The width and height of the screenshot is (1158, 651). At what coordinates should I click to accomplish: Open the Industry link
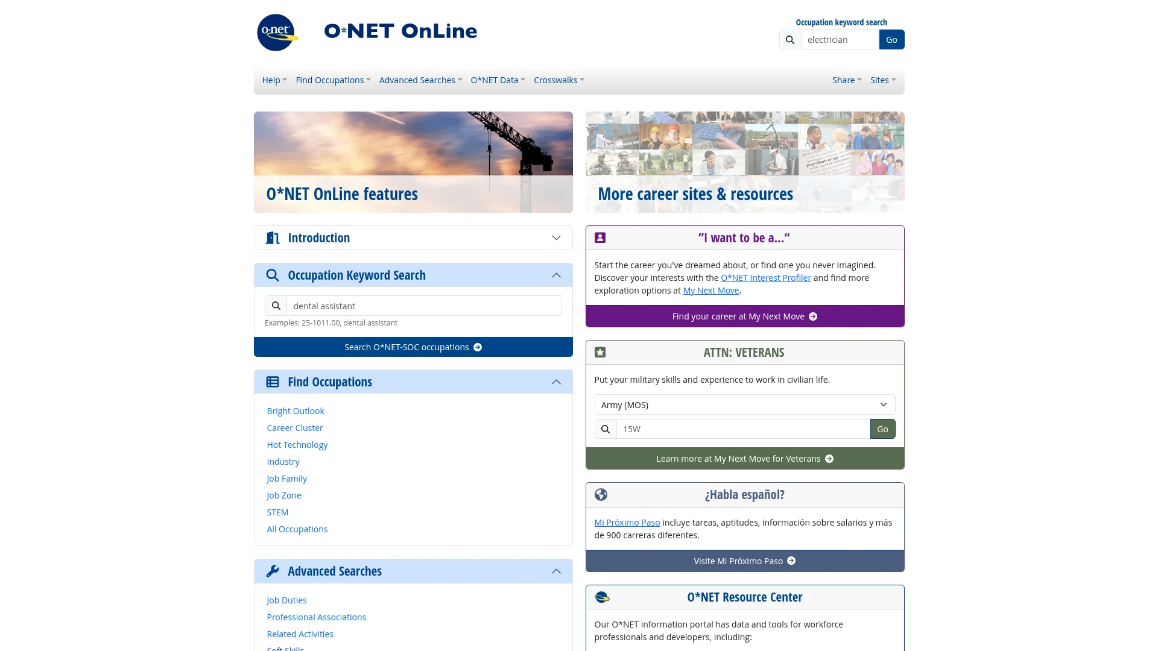(283, 462)
